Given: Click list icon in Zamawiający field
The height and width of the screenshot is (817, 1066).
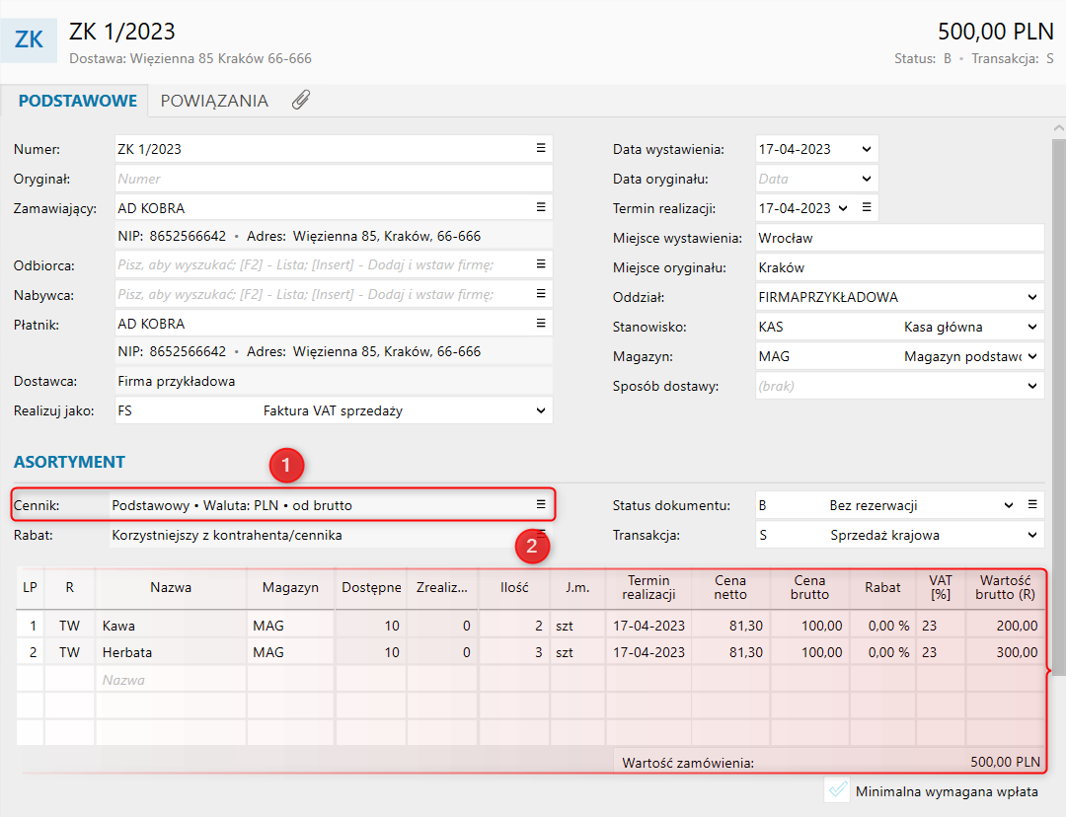Looking at the screenshot, I should point(540,208).
